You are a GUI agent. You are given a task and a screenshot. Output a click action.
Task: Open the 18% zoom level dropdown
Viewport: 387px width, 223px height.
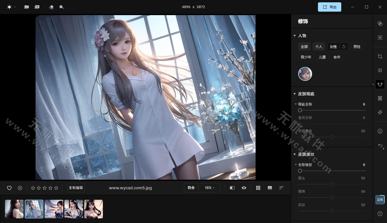pos(209,188)
